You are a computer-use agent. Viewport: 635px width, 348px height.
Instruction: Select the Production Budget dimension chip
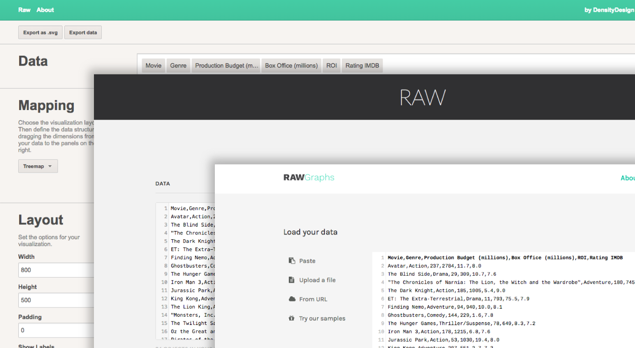(226, 66)
